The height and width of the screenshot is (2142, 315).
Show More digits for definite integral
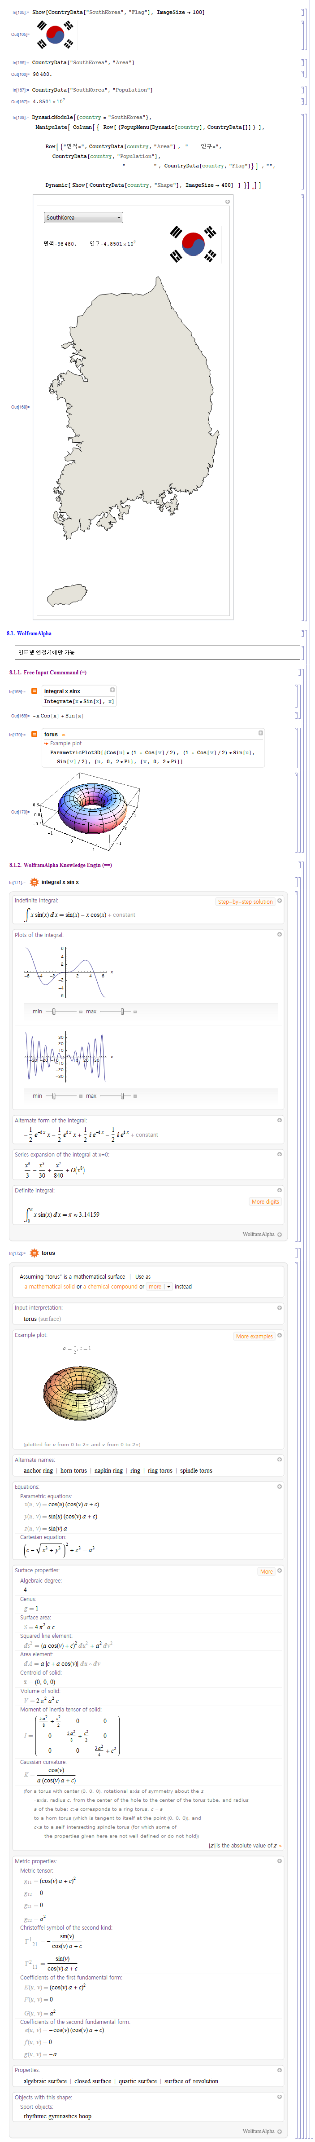pos(265,1201)
